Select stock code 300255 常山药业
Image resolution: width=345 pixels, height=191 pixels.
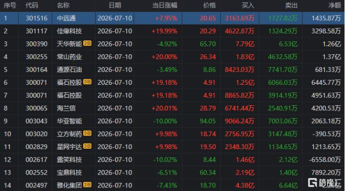tap(172, 57)
